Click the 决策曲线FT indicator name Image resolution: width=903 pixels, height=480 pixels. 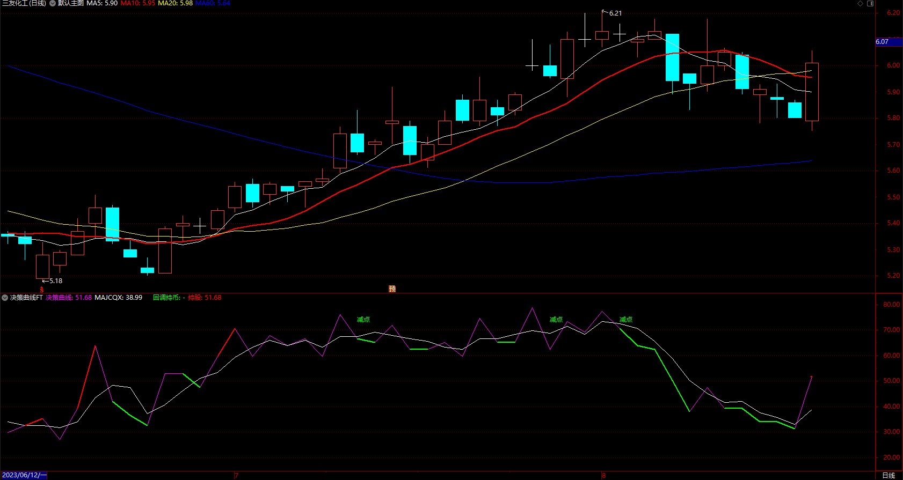click(x=26, y=298)
